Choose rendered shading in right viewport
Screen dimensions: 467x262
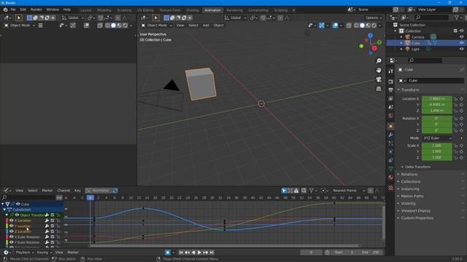tap(374, 25)
